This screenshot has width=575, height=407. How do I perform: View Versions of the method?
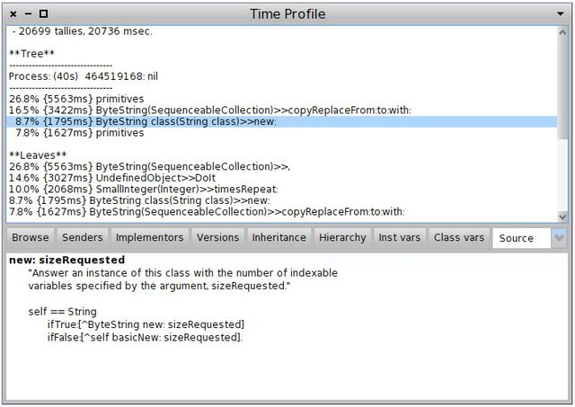pos(218,238)
